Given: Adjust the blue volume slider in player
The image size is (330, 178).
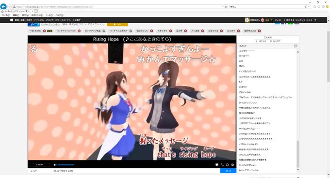Looking at the screenshot, I should (x=66, y=165).
